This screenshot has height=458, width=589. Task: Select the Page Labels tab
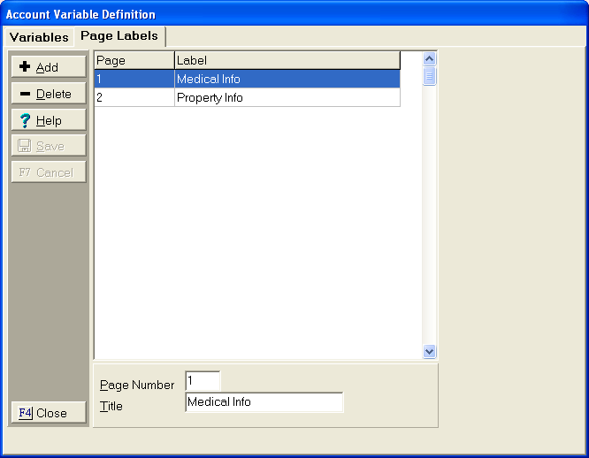click(x=119, y=36)
